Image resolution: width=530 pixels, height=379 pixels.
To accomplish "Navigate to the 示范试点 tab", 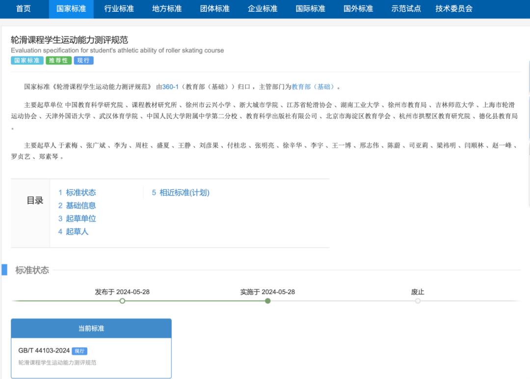I will pyautogui.click(x=406, y=9).
